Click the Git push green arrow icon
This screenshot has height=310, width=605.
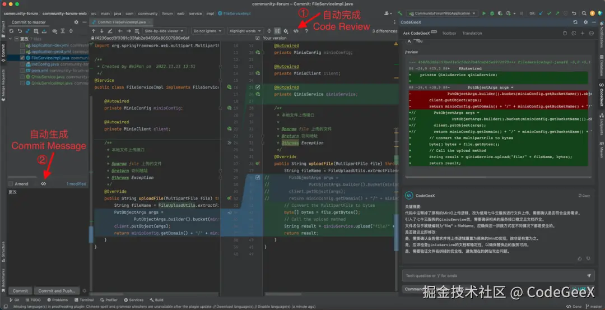(557, 13)
